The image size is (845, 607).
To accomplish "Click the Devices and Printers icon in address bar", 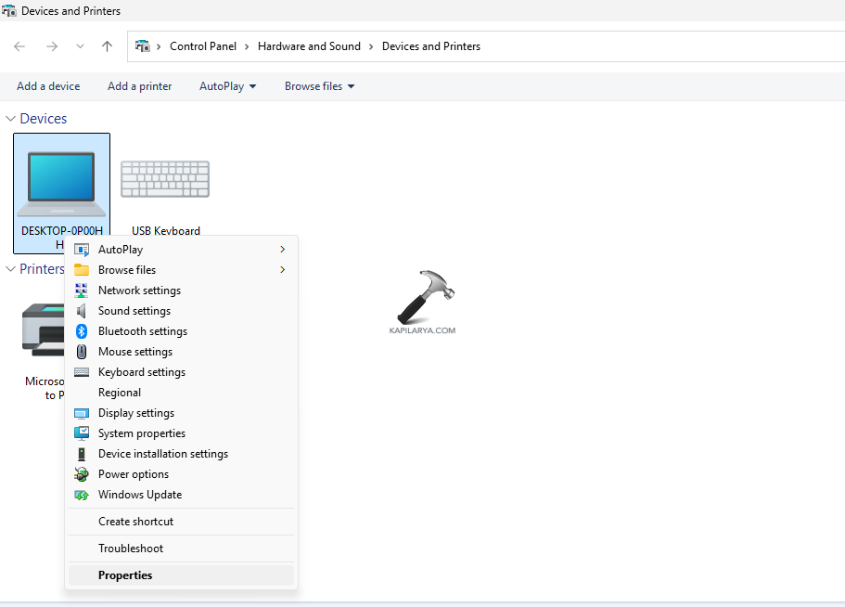I will [143, 45].
